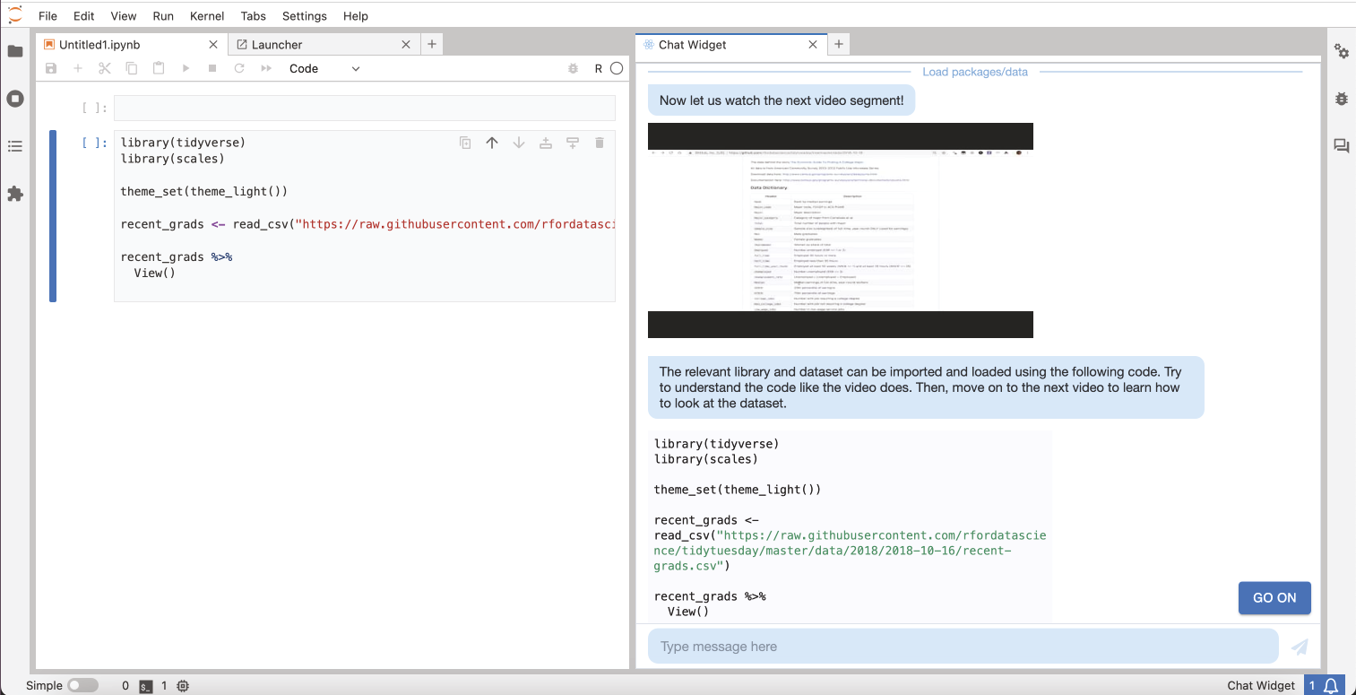Image resolution: width=1356 pixels, height=695 pixels.
Task: Open the File menu
Action: click(x=48, y=16)
